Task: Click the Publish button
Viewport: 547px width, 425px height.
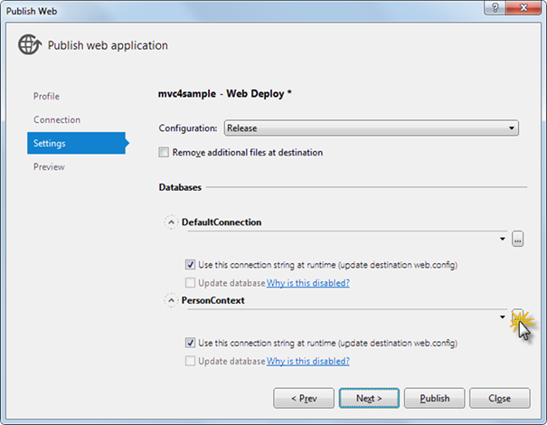Action: click(434, 398)
